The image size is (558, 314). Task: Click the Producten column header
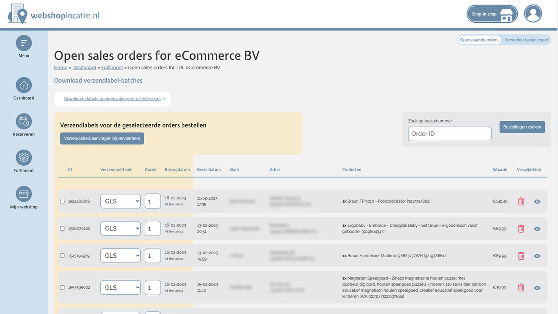pyautogui.click(x=352, y=170)
